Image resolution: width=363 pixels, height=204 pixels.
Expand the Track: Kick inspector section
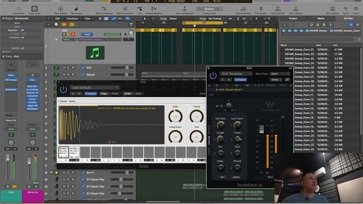(x=3, y=57)
